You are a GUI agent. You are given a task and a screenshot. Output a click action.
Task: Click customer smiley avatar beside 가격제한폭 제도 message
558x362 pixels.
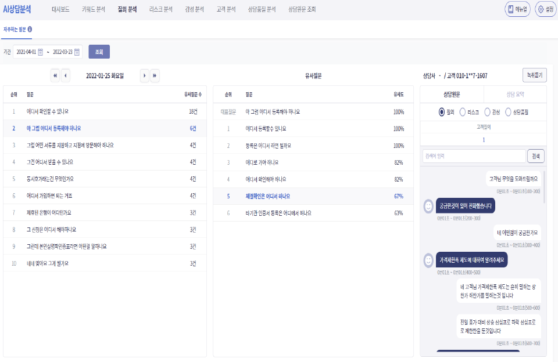tap(428, 260)
